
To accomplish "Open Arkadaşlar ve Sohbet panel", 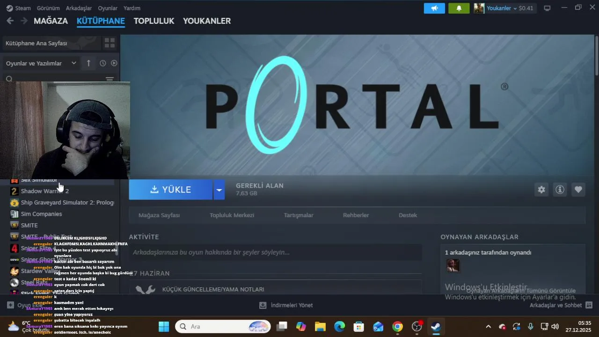I will pos(561,305).
